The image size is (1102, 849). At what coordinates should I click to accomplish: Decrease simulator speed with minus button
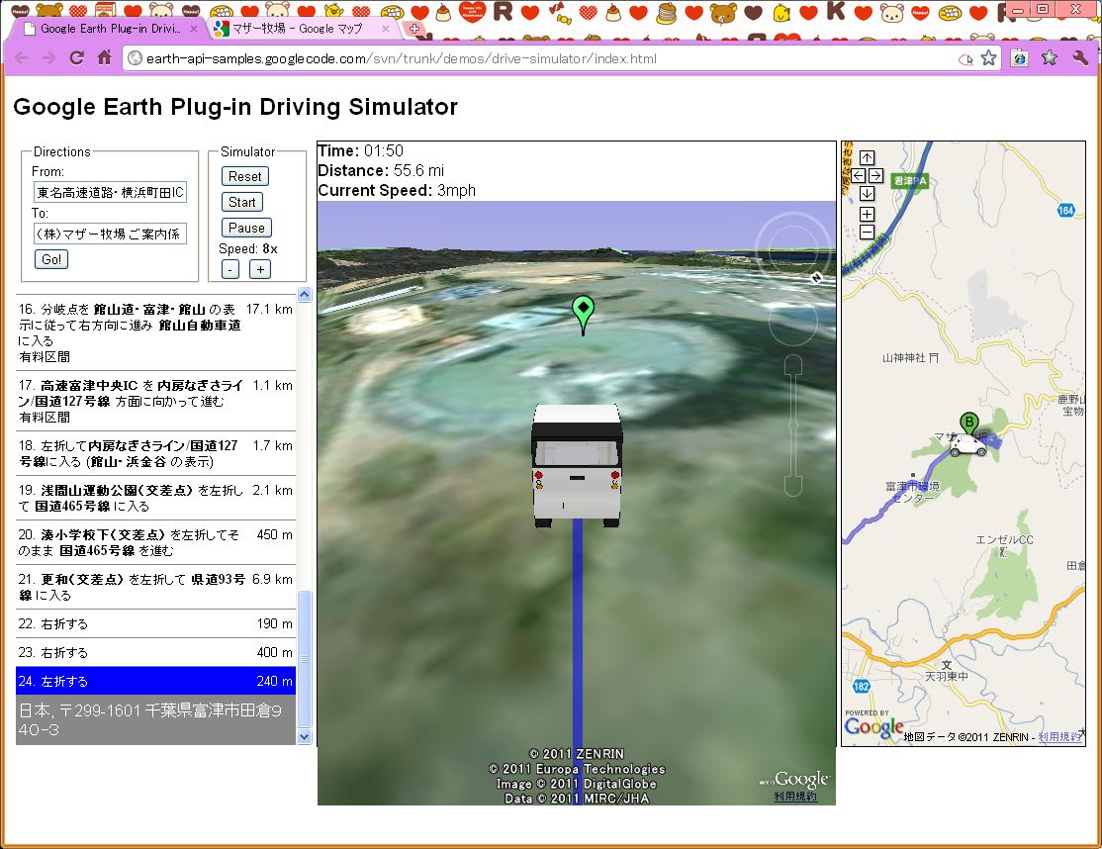(x=230, y=269)
